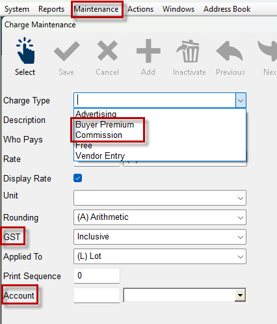277x324 pixels.
Task: Expand the Applied To dropdown
Action: tap(160, 256)
